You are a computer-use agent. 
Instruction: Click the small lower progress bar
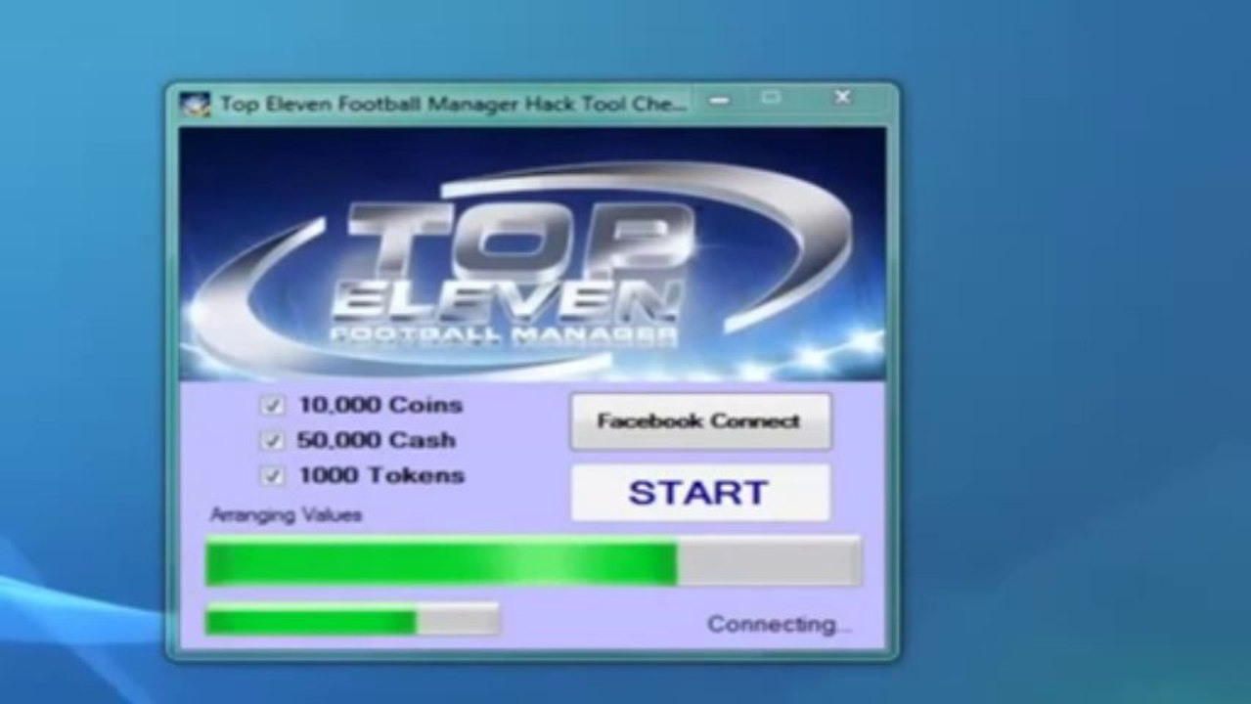point(352,619)
